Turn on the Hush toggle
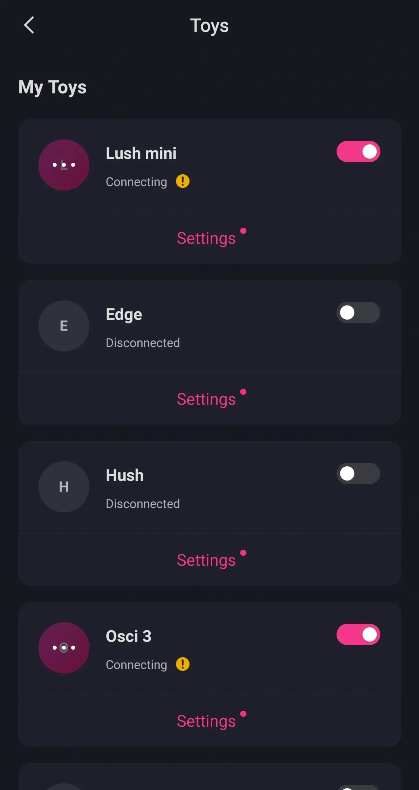 tap(358, 473)
